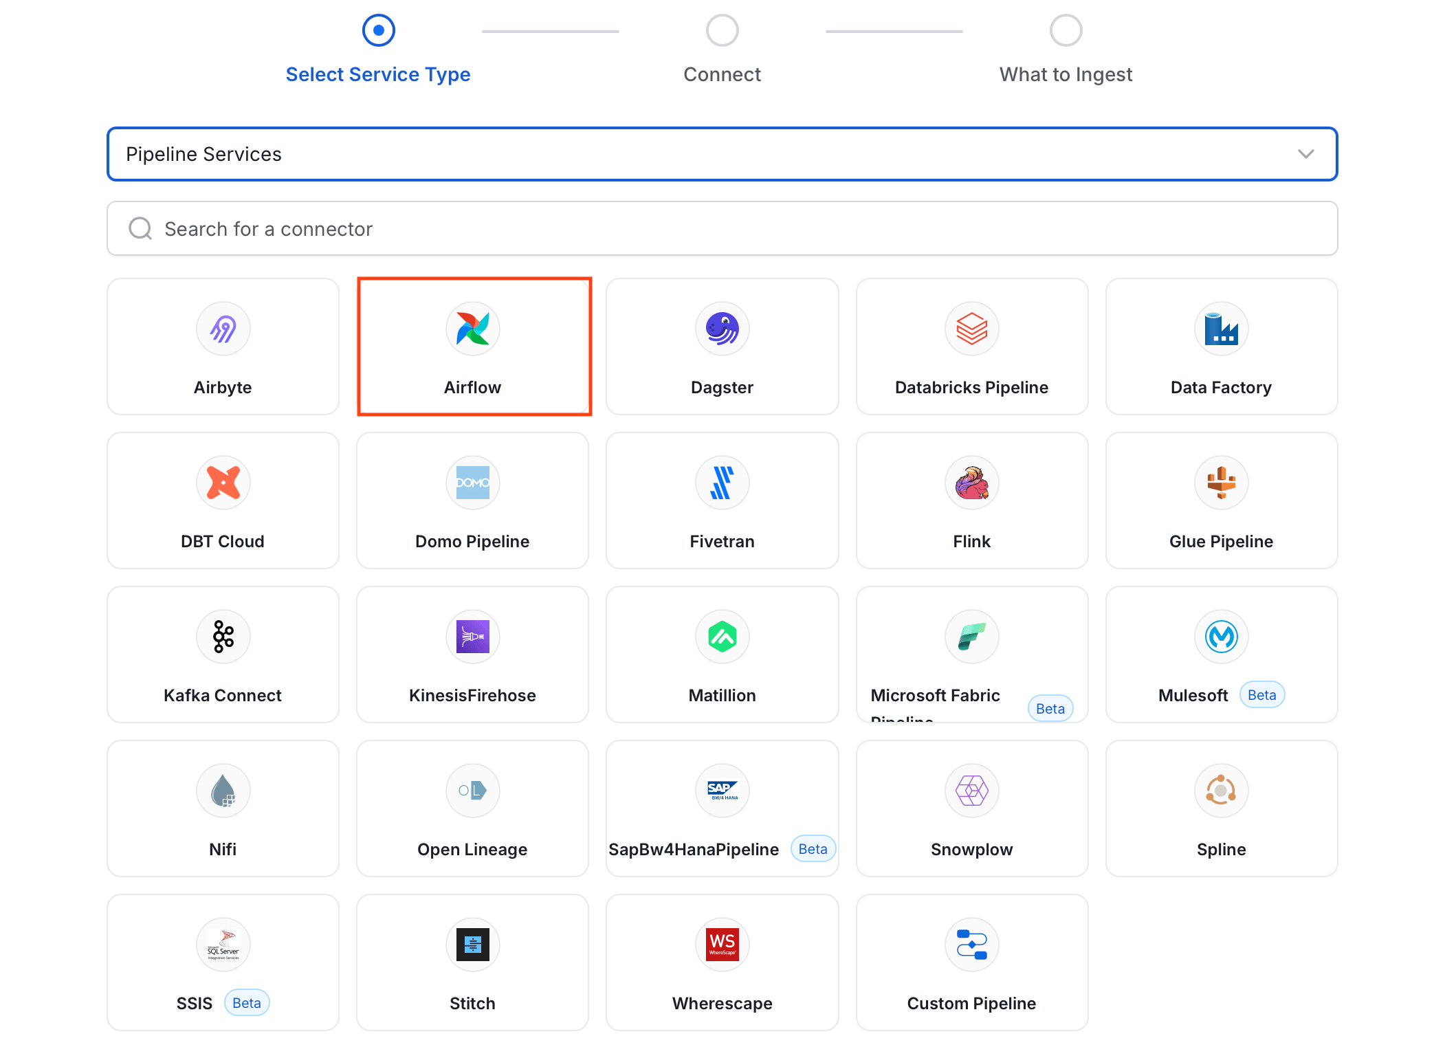
Task: Select the SAP BW/4HANA pipeline icon
Action: (x=722, y=791)
